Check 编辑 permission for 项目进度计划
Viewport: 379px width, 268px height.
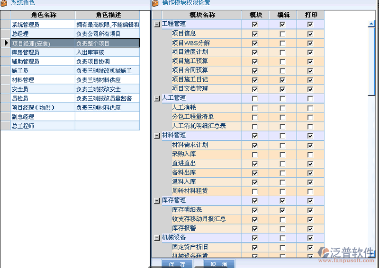(x=282, y=52)
